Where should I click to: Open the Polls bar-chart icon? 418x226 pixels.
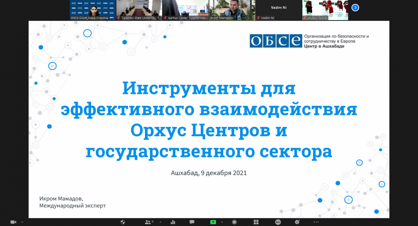(173, 222)
